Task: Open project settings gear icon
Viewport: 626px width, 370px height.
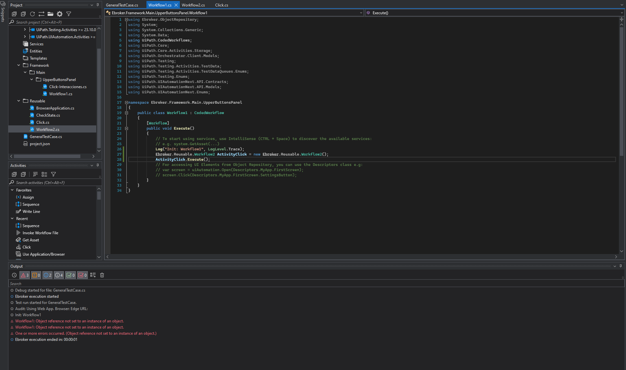Action: (60, 14)
